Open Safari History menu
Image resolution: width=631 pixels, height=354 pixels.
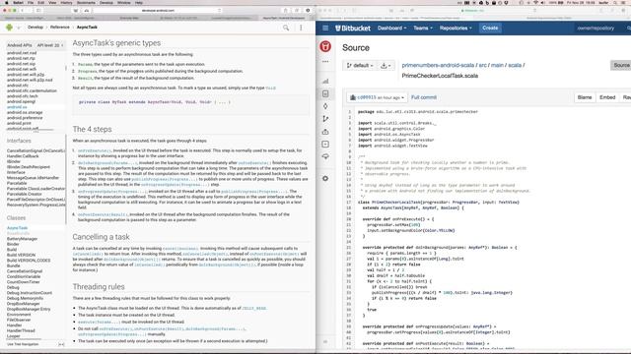tap(66, 2)
